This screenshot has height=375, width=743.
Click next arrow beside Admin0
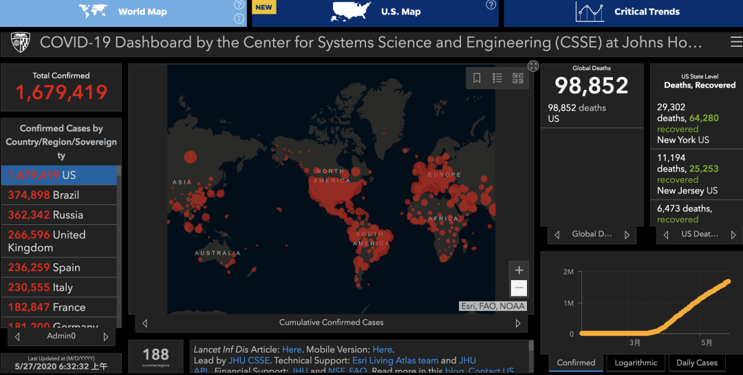coord(106,336)
